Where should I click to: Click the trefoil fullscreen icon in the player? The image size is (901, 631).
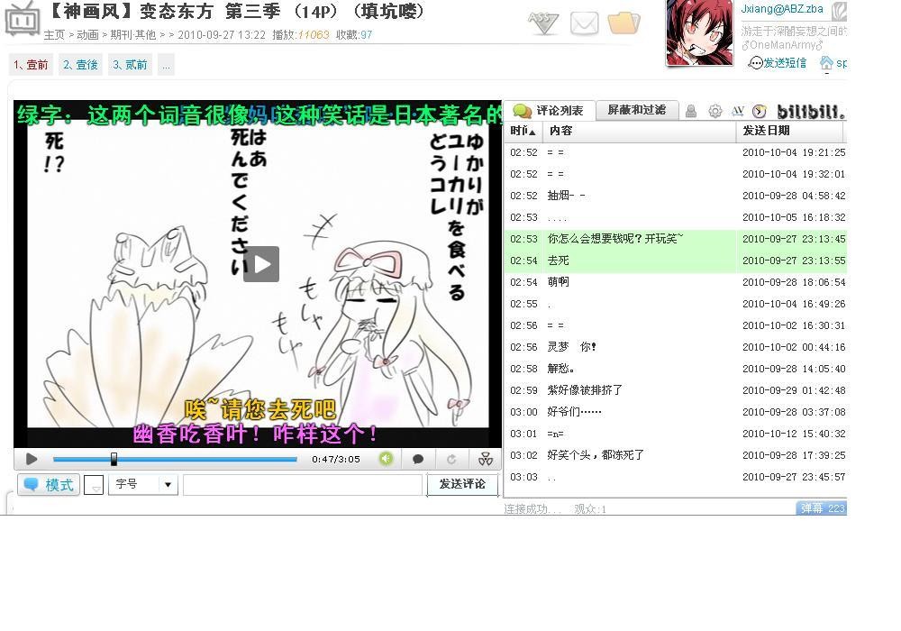486,459
